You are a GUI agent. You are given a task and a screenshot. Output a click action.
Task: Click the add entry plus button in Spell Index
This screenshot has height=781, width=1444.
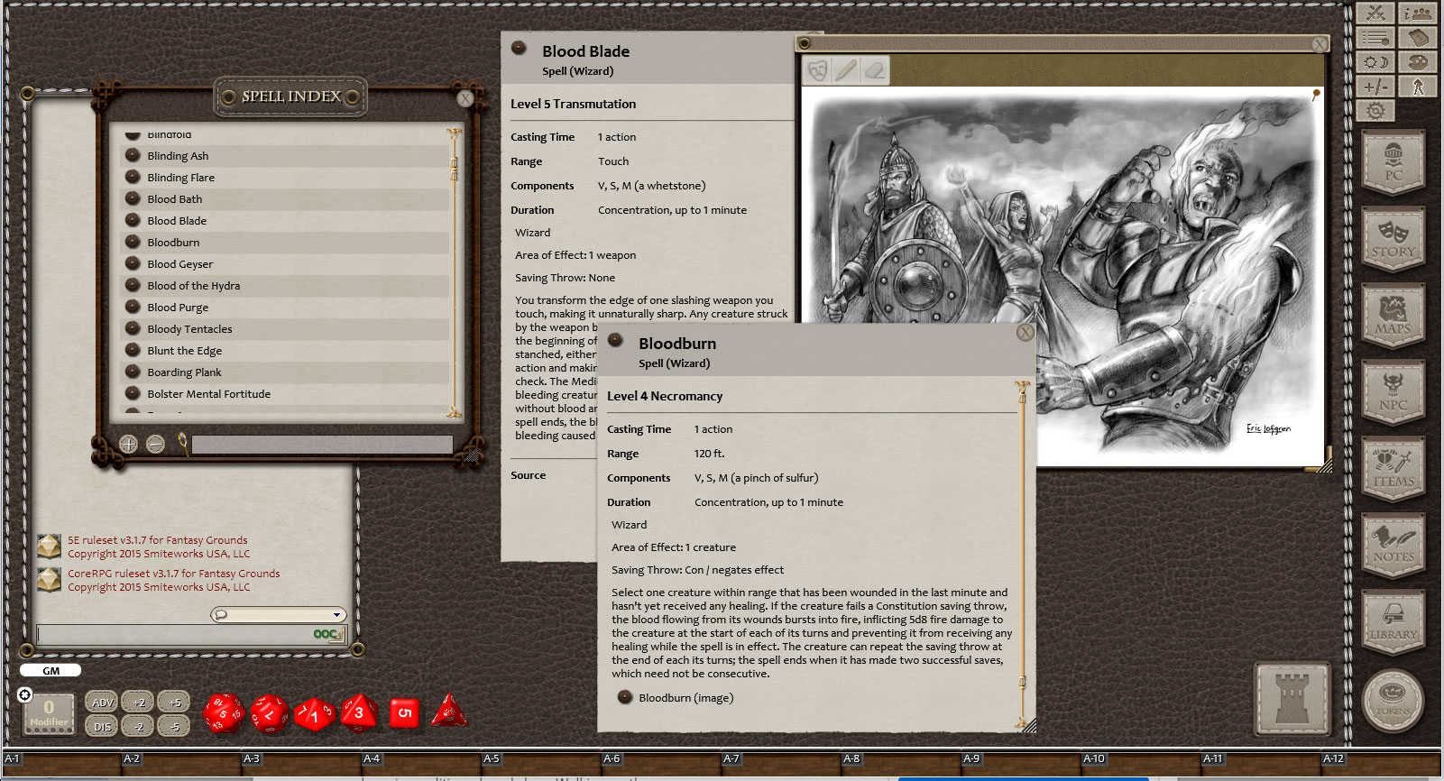click(x=128, y=444)
